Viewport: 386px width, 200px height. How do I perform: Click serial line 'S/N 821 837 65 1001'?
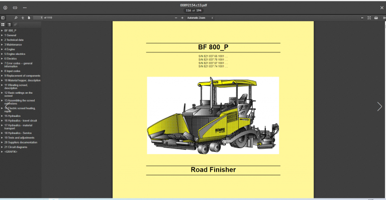[213, 56]
